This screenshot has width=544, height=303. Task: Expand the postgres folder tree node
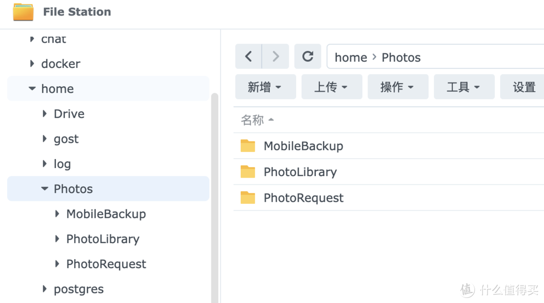[x=44, y=289]
